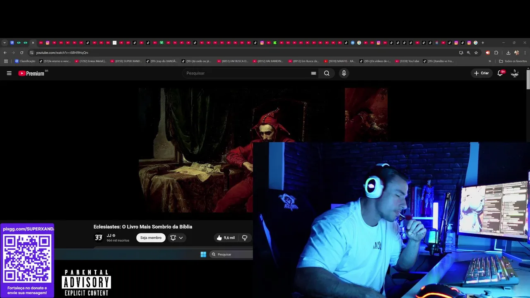The image size is (530, 298).
Task: Open the (9338) YouTube bookmark
Action: click(x=407, y=61)
